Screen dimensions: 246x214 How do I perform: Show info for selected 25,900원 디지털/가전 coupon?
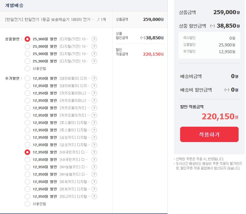pyautogui.click(x=94, y=39)
